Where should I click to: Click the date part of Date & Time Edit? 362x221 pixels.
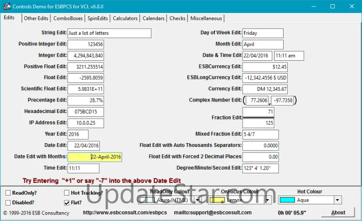tap(257, 56)
